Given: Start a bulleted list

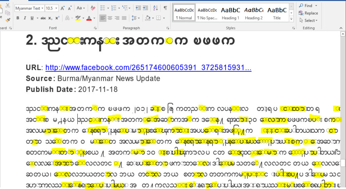Looking at the screenshot, I should 103,8.
